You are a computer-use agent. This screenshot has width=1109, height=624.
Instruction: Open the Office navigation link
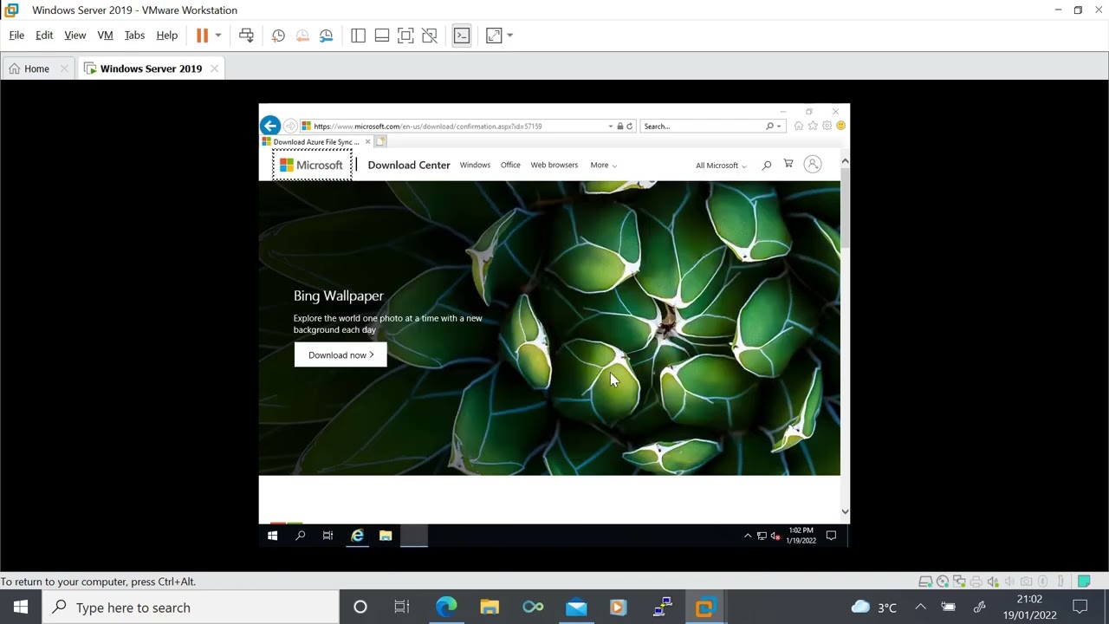click(x=510, y=165)
